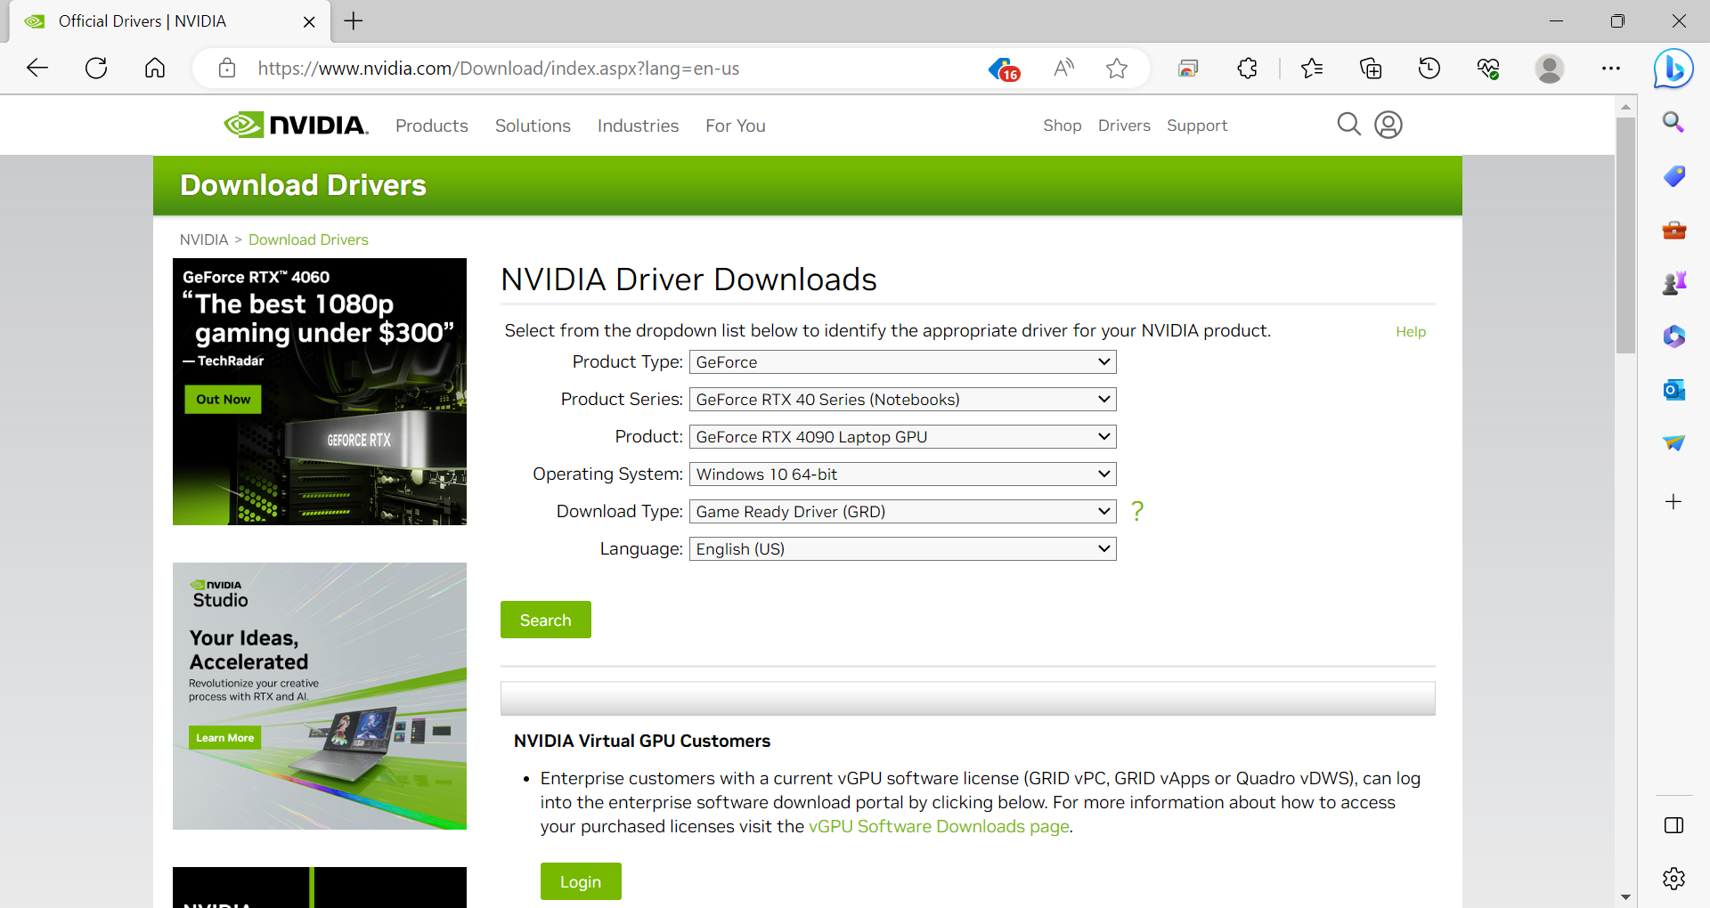Change the Language dropdown from English (US)

901,548
